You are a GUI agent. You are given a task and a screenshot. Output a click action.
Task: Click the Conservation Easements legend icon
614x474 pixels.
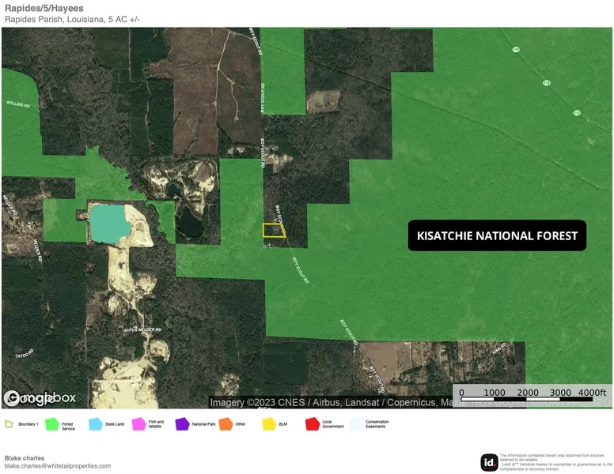(x=355, y=424)
